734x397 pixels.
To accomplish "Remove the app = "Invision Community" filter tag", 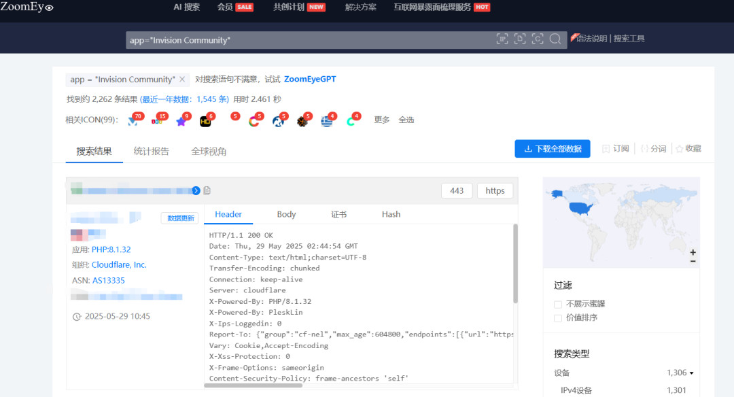I will point(182,79).
